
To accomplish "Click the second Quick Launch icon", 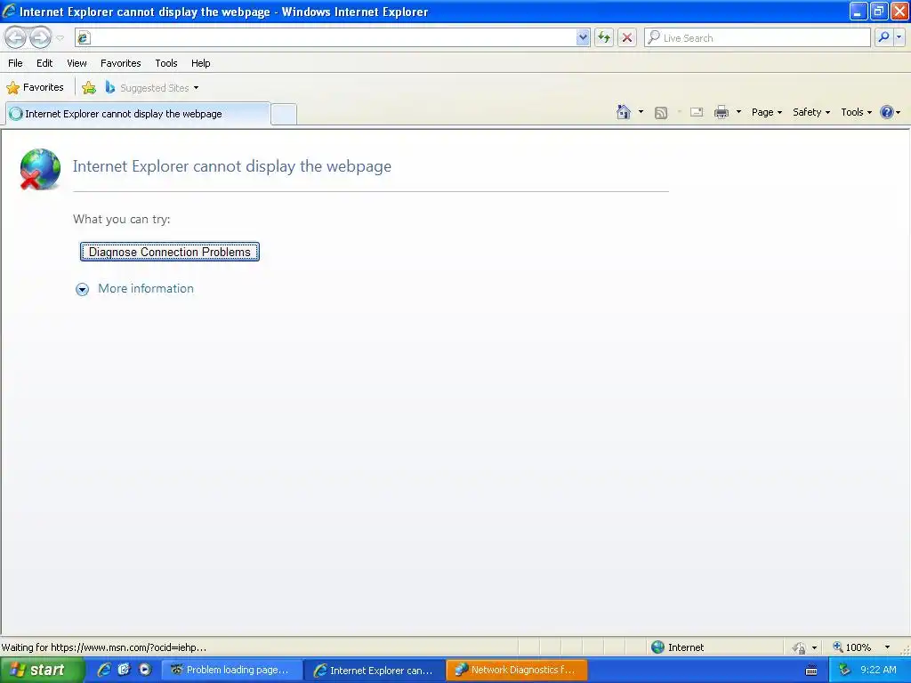I will point(125,670).
